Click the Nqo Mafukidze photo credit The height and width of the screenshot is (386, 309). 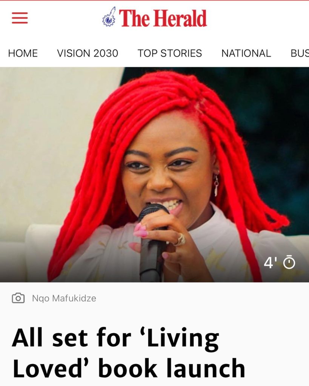coord(64,299)
